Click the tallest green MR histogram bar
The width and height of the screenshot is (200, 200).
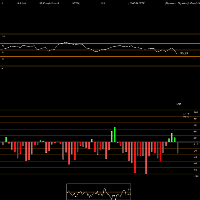pos(115,134)
